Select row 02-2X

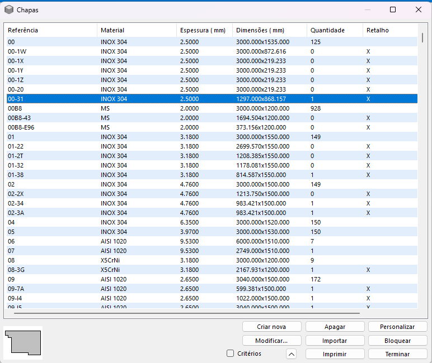tap(212, 194)
